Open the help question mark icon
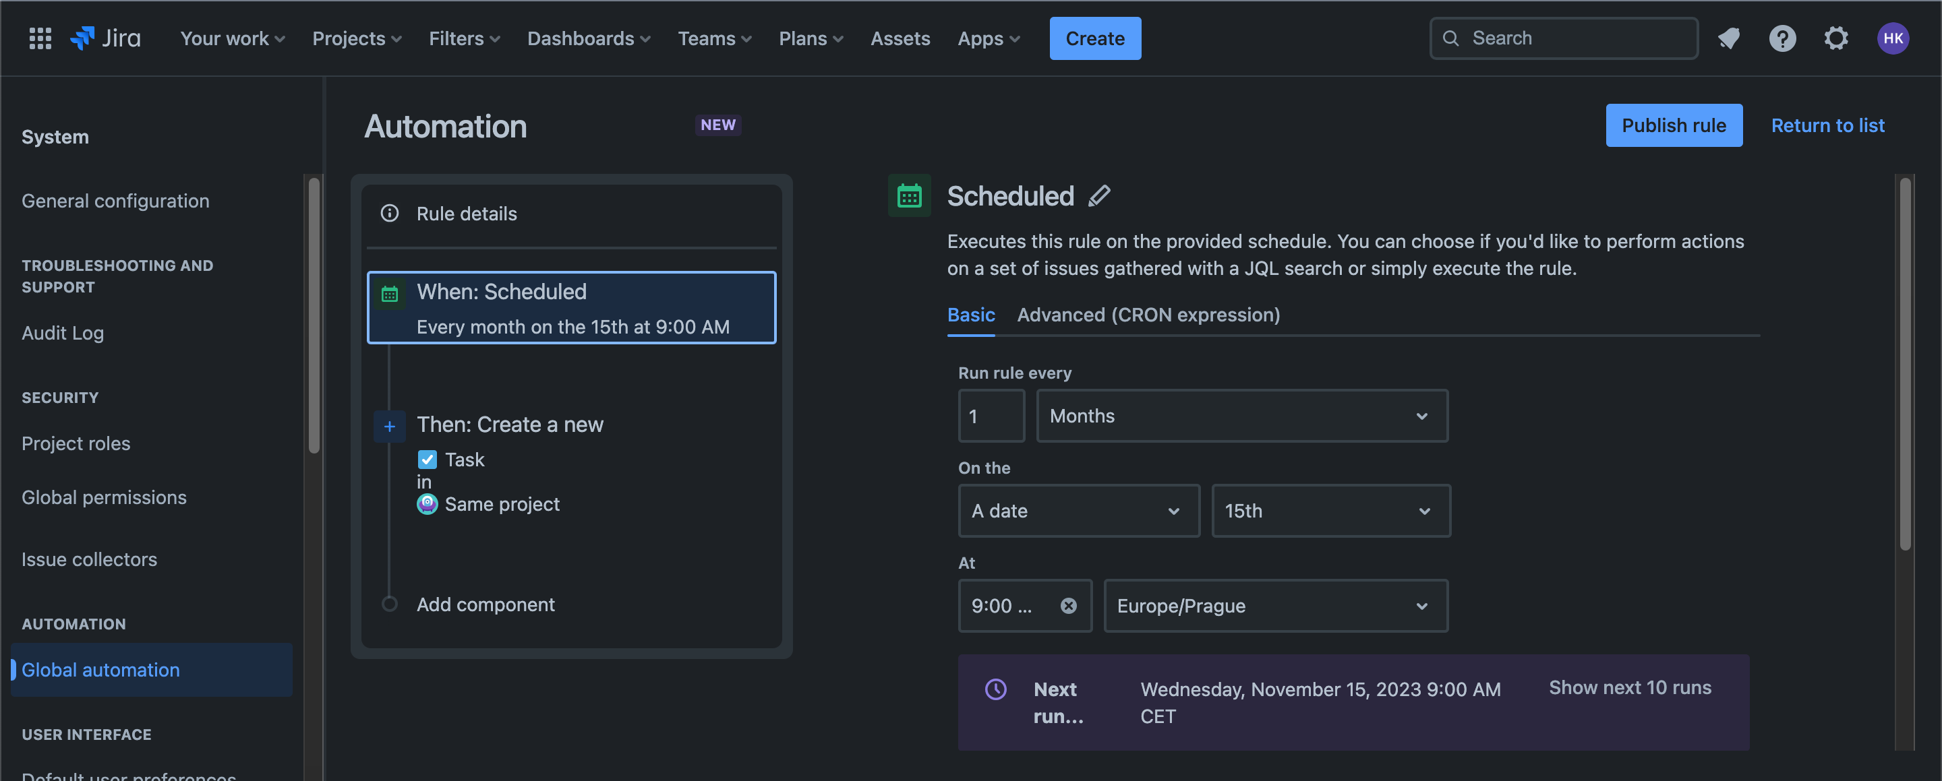The image size is (1942, 781). click(1782, 38)
